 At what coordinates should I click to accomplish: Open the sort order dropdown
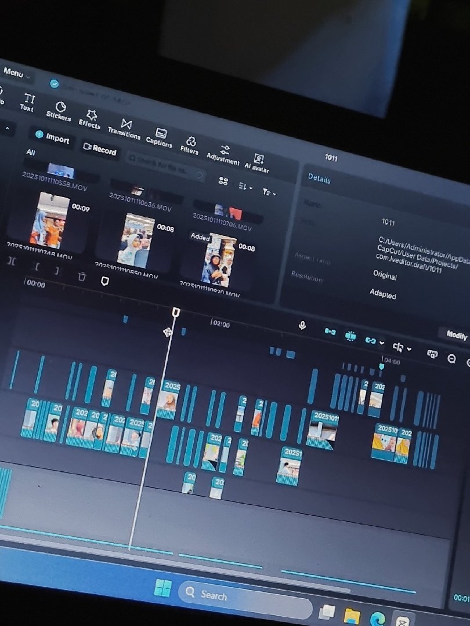245,187
